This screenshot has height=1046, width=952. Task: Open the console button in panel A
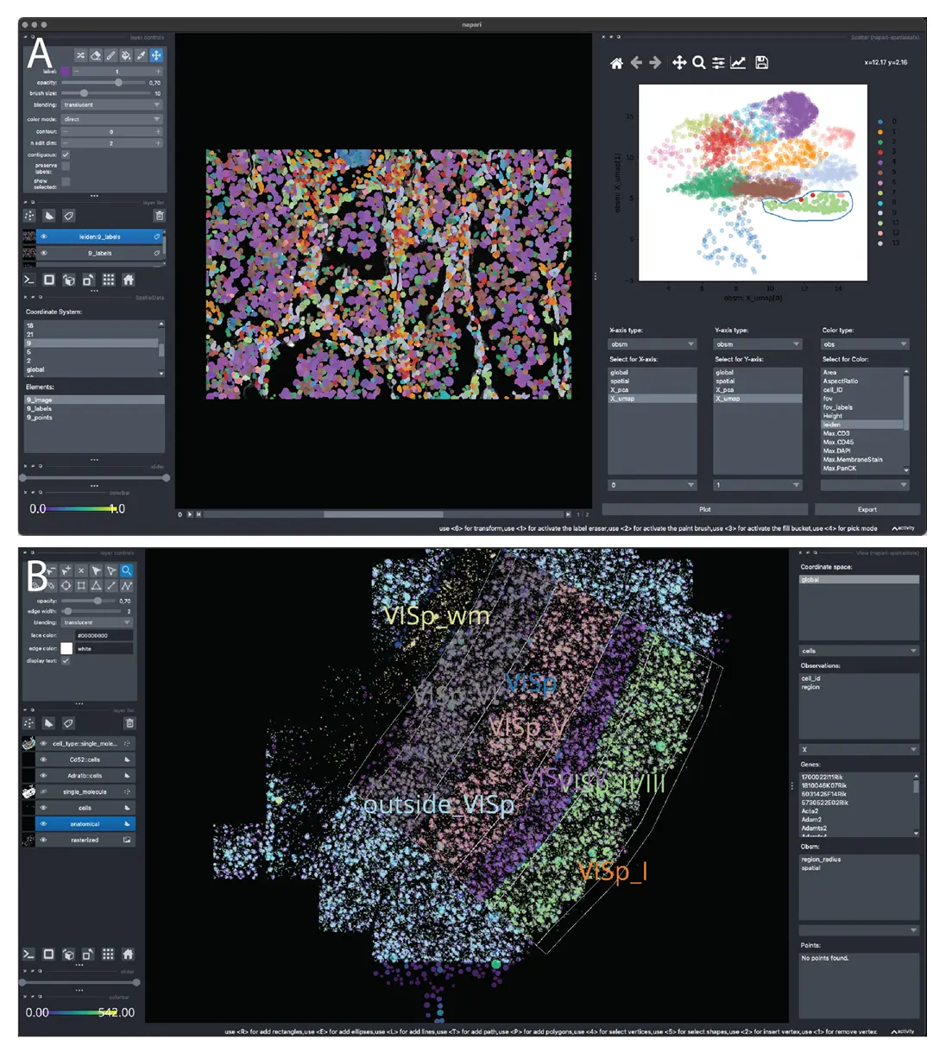29,280
